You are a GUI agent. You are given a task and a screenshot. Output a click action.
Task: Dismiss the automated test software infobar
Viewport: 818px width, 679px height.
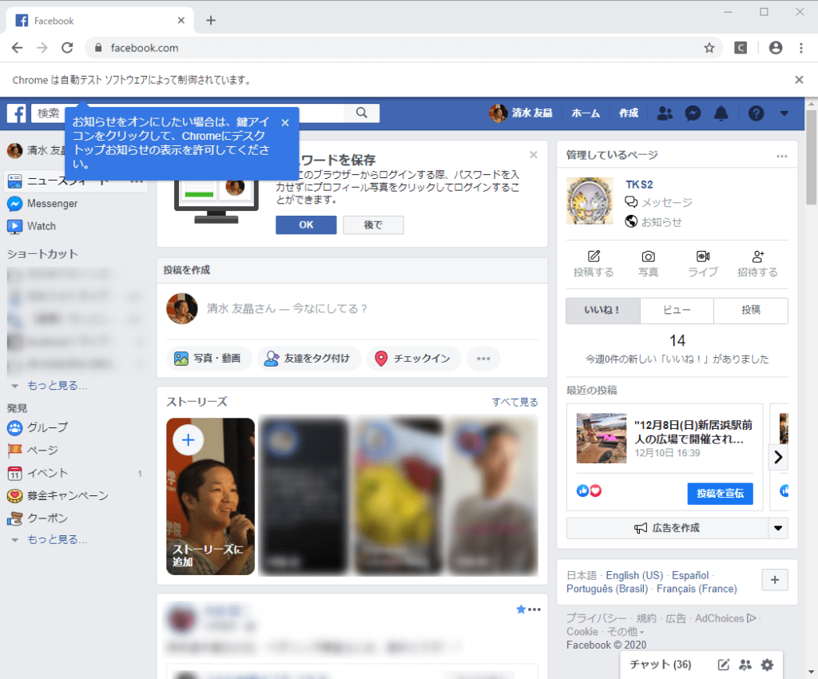[799, 80]
